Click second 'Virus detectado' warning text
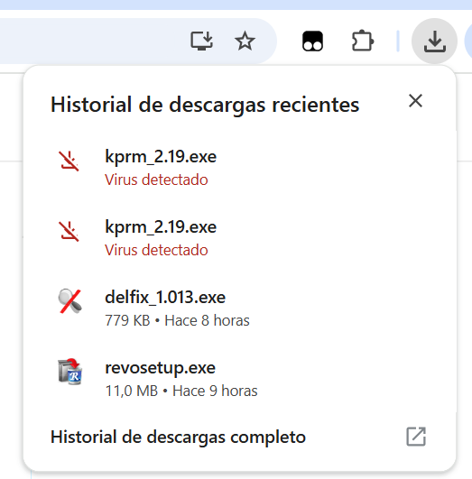Viewport: 472px width, 479px height. [x=156, y=250]
